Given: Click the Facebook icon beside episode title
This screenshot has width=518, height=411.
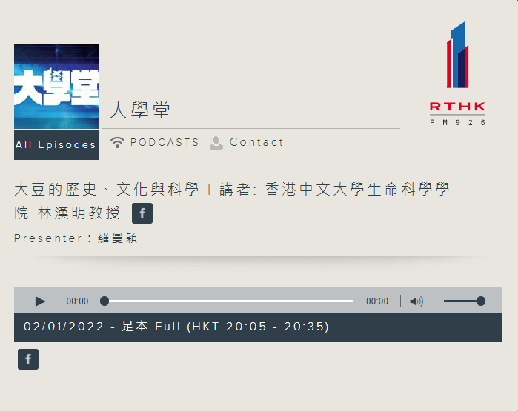Looking at the screenshot, I should [142, 214].
